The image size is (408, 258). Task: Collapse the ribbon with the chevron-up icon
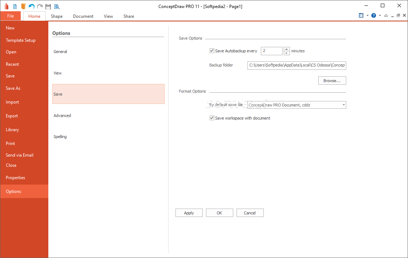click(x=386, y=16)
